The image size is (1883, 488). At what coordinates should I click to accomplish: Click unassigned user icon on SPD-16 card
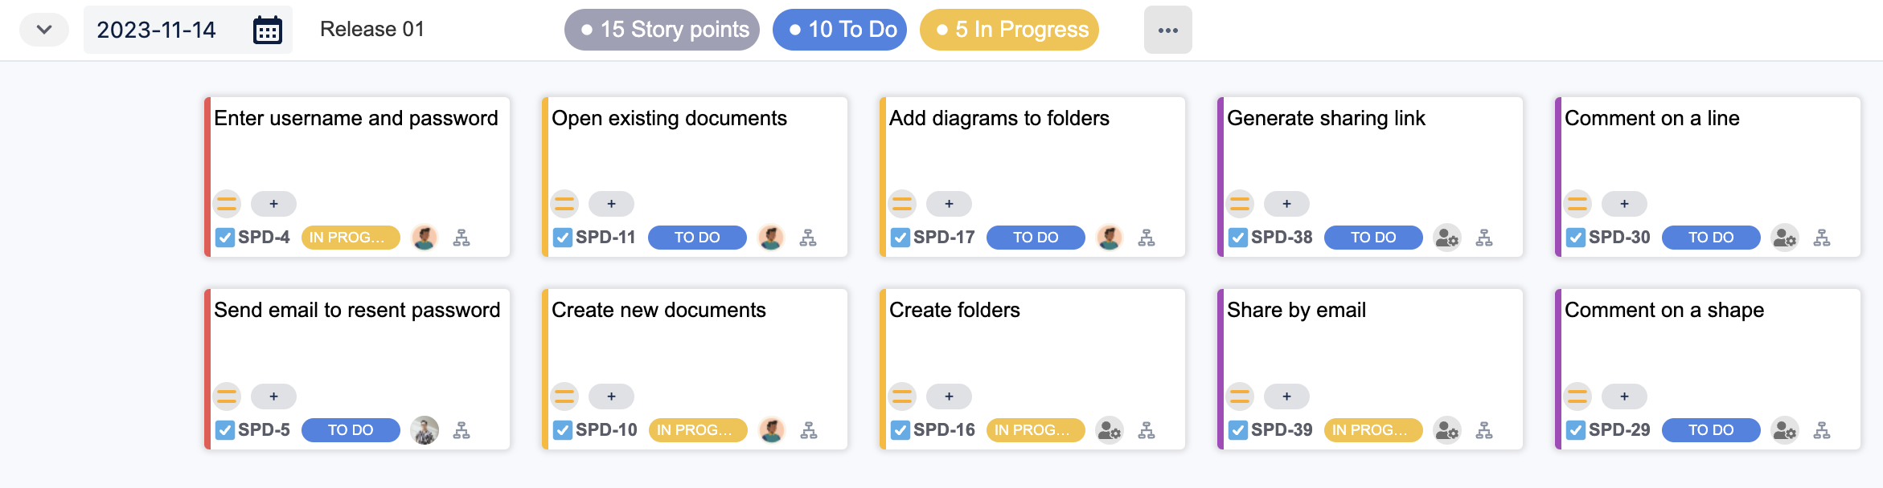(1110, 430)
